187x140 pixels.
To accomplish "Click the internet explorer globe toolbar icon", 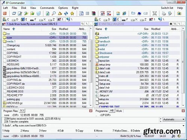I will tap(124, 13).
